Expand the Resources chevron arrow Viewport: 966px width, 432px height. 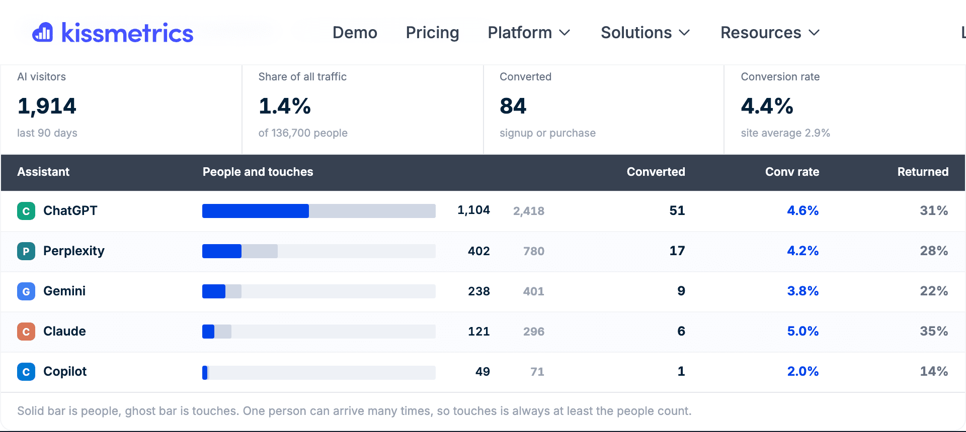pos(814,33)
